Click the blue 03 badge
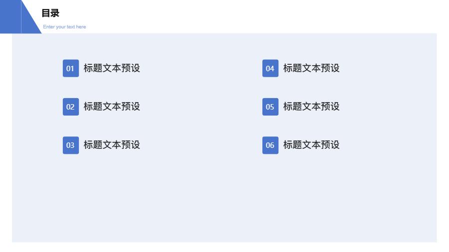Image resolution: width=449 pixels, height=252 pixels. pyautogui.click(x=70, y=145)
